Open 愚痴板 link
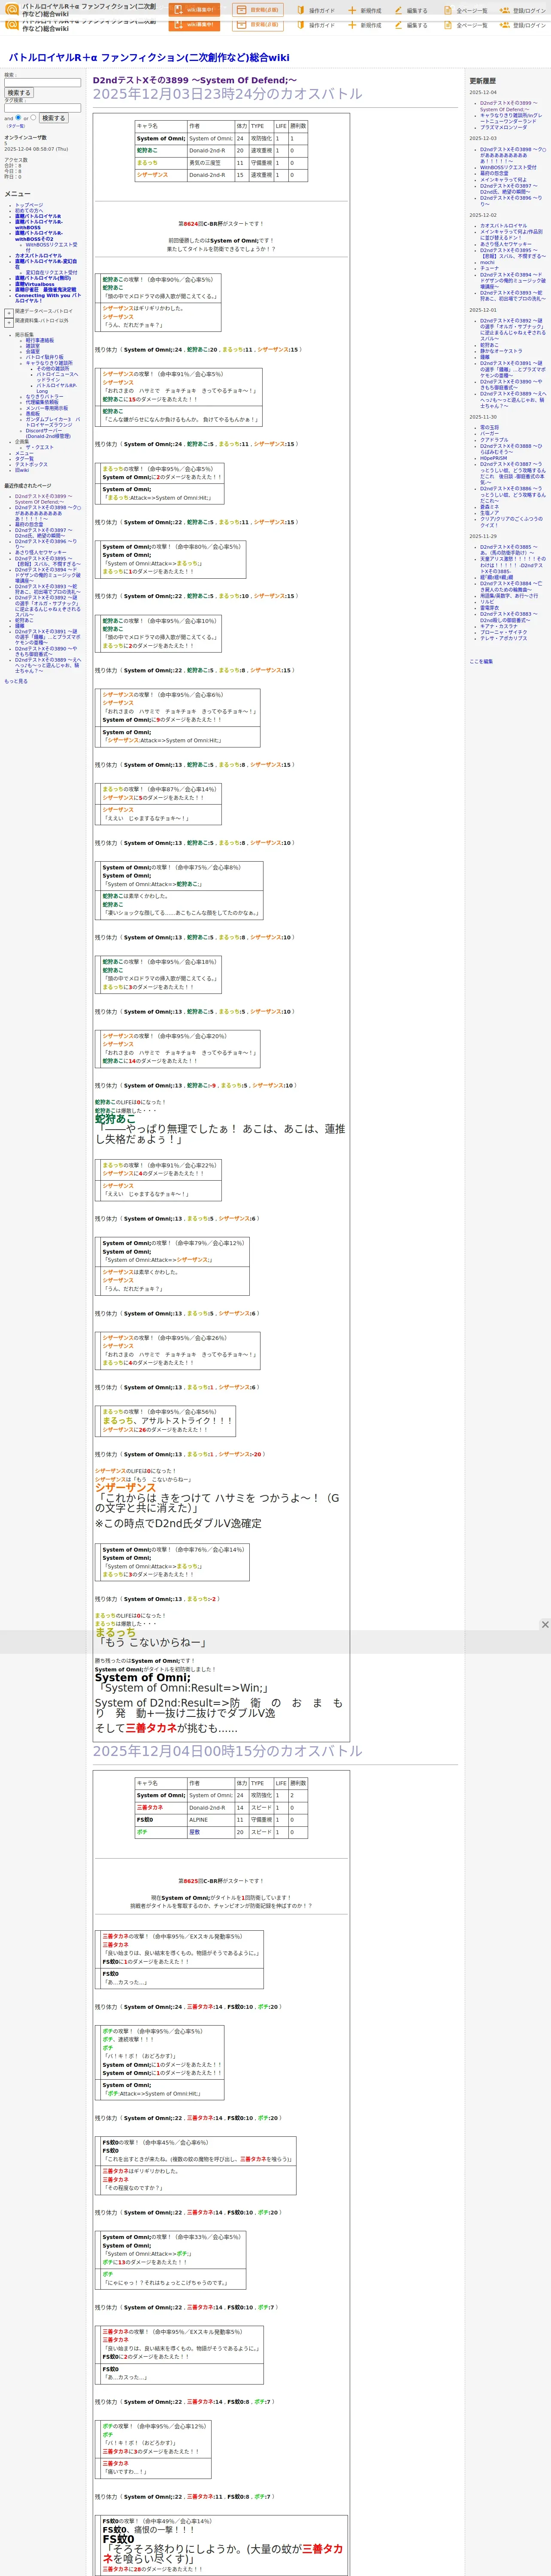The image size is (551, 2576). tap(33, 413)
